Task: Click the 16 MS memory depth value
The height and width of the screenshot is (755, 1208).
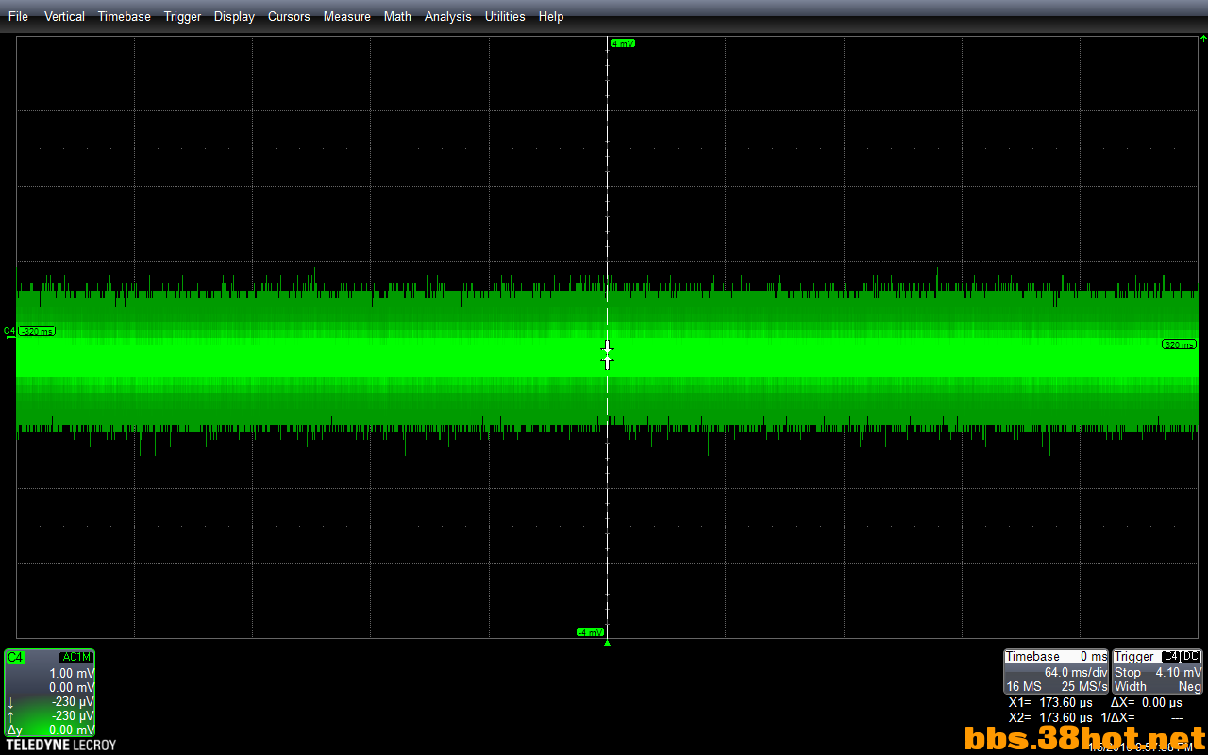Action: (x=1024, y=686)
